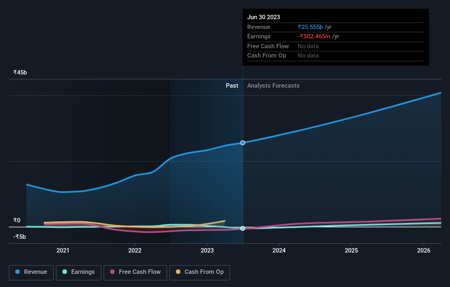Click the pink Free Cash Flow legend dot
The image size is (450, 287).
coord(112,272)
